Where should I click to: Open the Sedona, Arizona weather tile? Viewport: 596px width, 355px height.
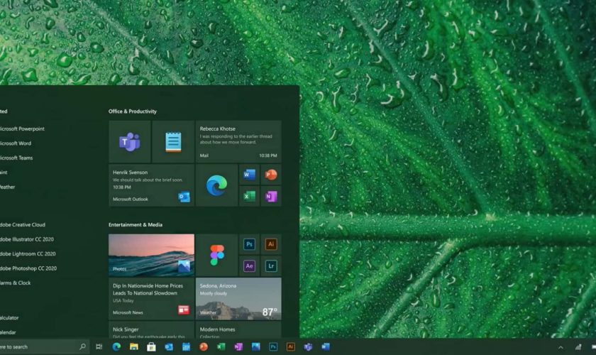(x=238, y=299)
